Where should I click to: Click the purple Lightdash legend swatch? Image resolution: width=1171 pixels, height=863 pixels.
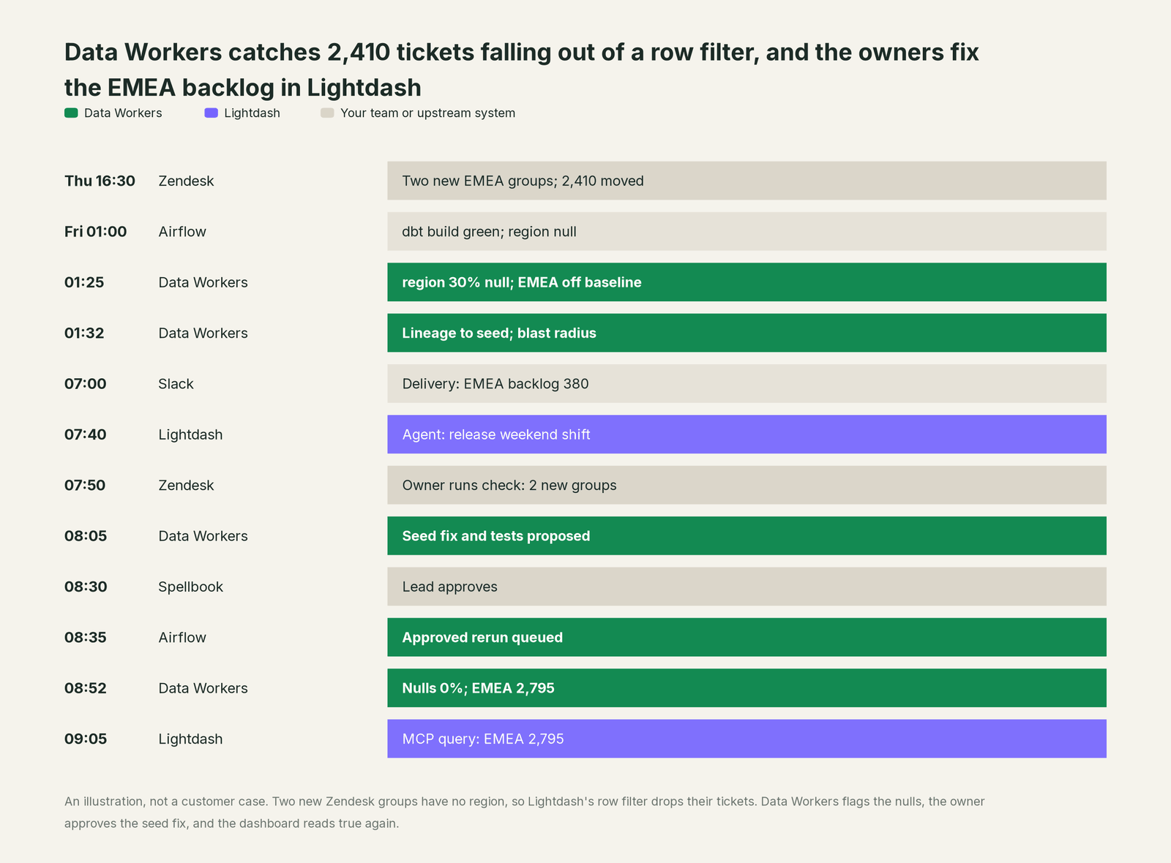pos(211,113)
